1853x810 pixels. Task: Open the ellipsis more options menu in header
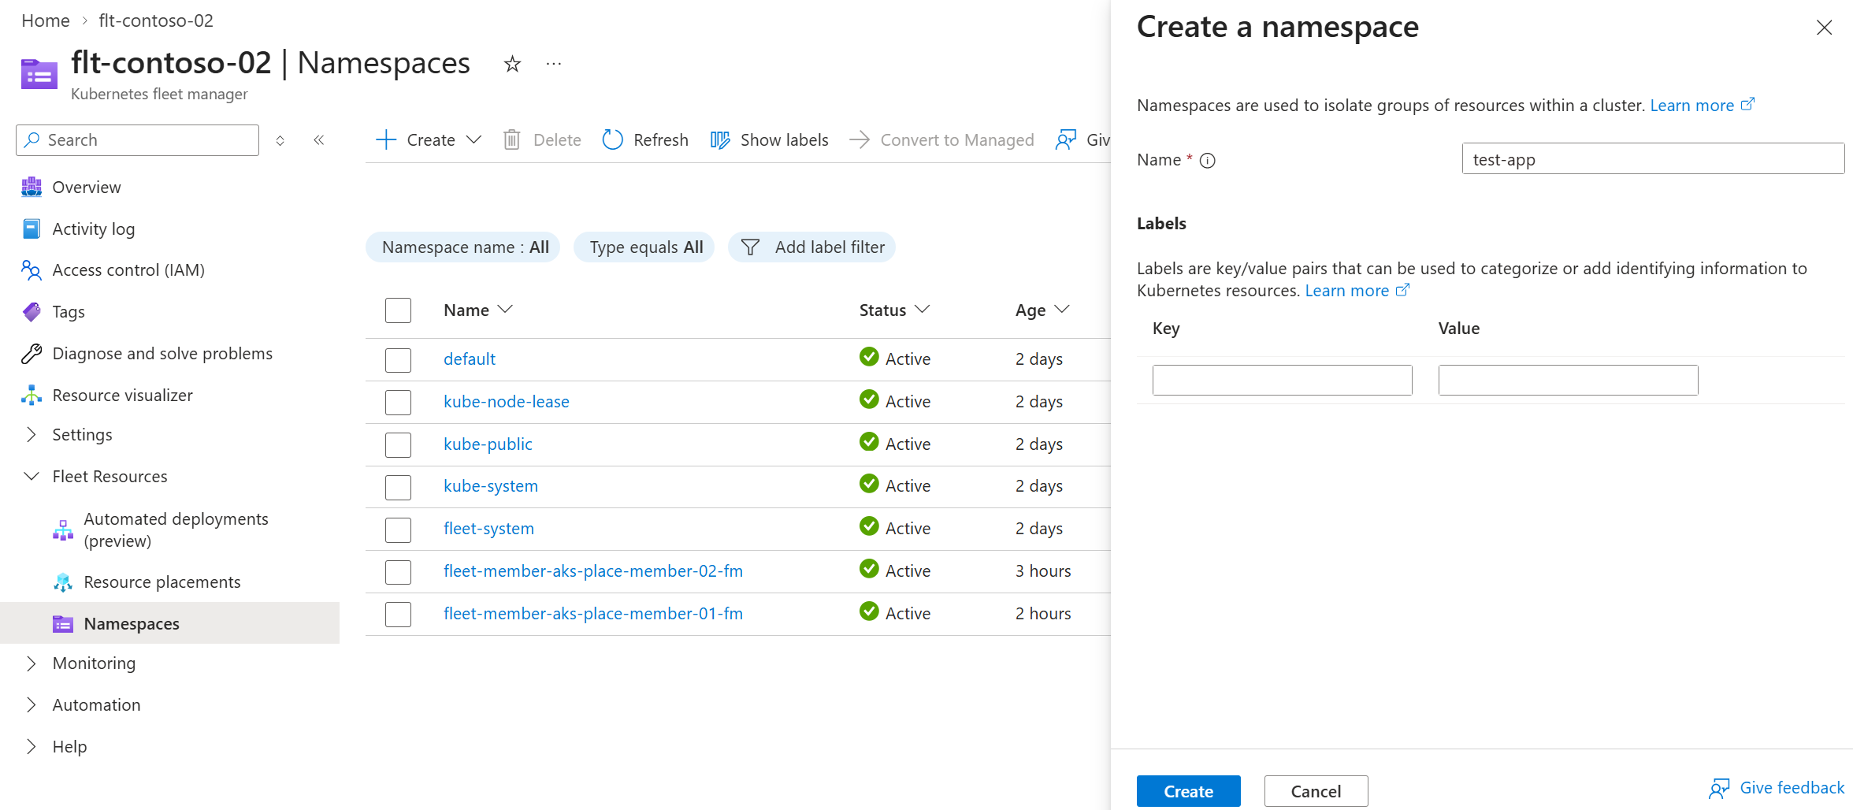tap(554, 64)
